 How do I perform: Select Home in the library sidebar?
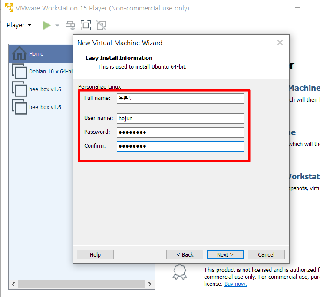(x=41, y=54)
